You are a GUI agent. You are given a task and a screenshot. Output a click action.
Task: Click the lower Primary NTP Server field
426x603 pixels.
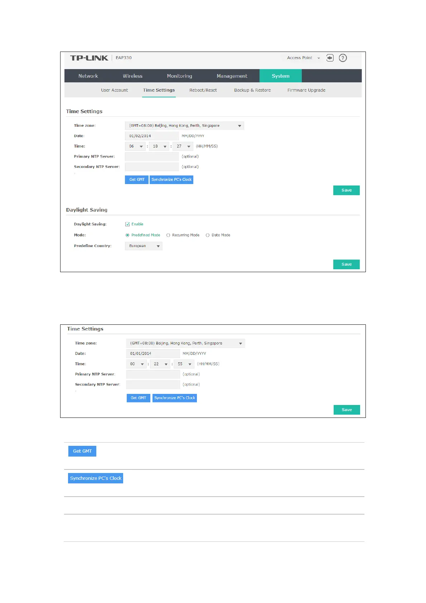tap(153, 375)
